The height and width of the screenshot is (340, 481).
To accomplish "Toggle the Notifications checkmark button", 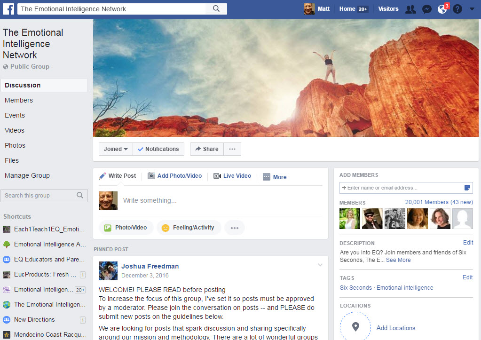I will (x=158, y=149).
